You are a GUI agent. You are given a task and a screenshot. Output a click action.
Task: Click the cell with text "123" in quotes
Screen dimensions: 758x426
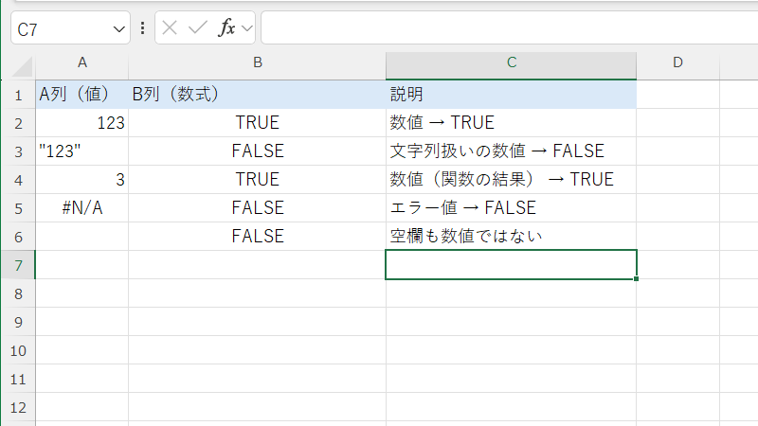[82, 151]
